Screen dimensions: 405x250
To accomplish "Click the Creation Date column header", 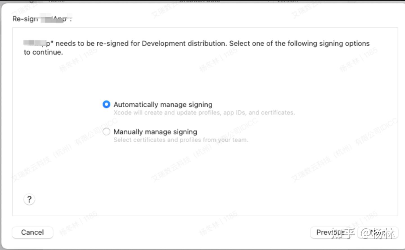I will click(x=200, y=1).
